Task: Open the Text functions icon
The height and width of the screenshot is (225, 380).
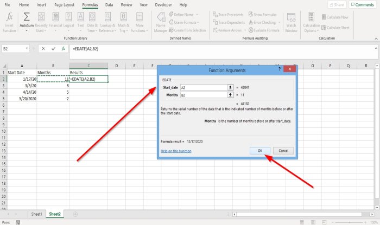Action: click(x=80, y=17)
